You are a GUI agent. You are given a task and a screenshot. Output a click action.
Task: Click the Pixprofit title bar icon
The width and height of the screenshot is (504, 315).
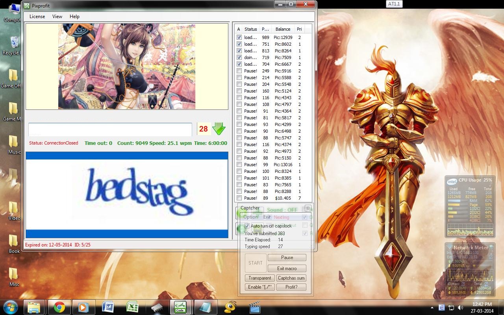click(27, 6)
